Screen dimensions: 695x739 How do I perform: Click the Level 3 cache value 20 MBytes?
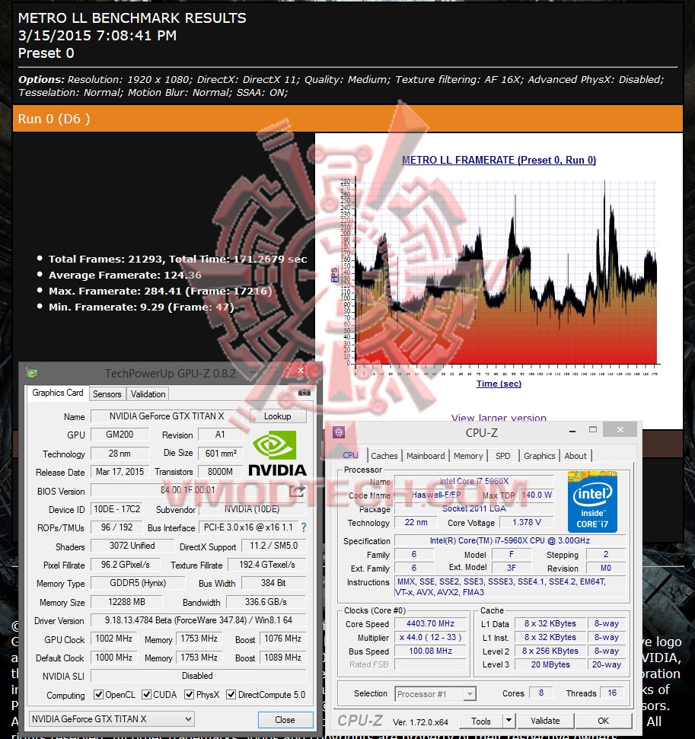click(x=550, y=664)
